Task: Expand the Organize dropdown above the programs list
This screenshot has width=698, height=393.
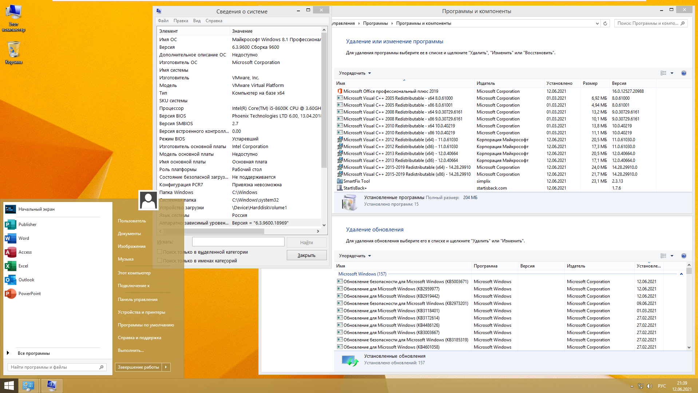Action: pos(355,73)
